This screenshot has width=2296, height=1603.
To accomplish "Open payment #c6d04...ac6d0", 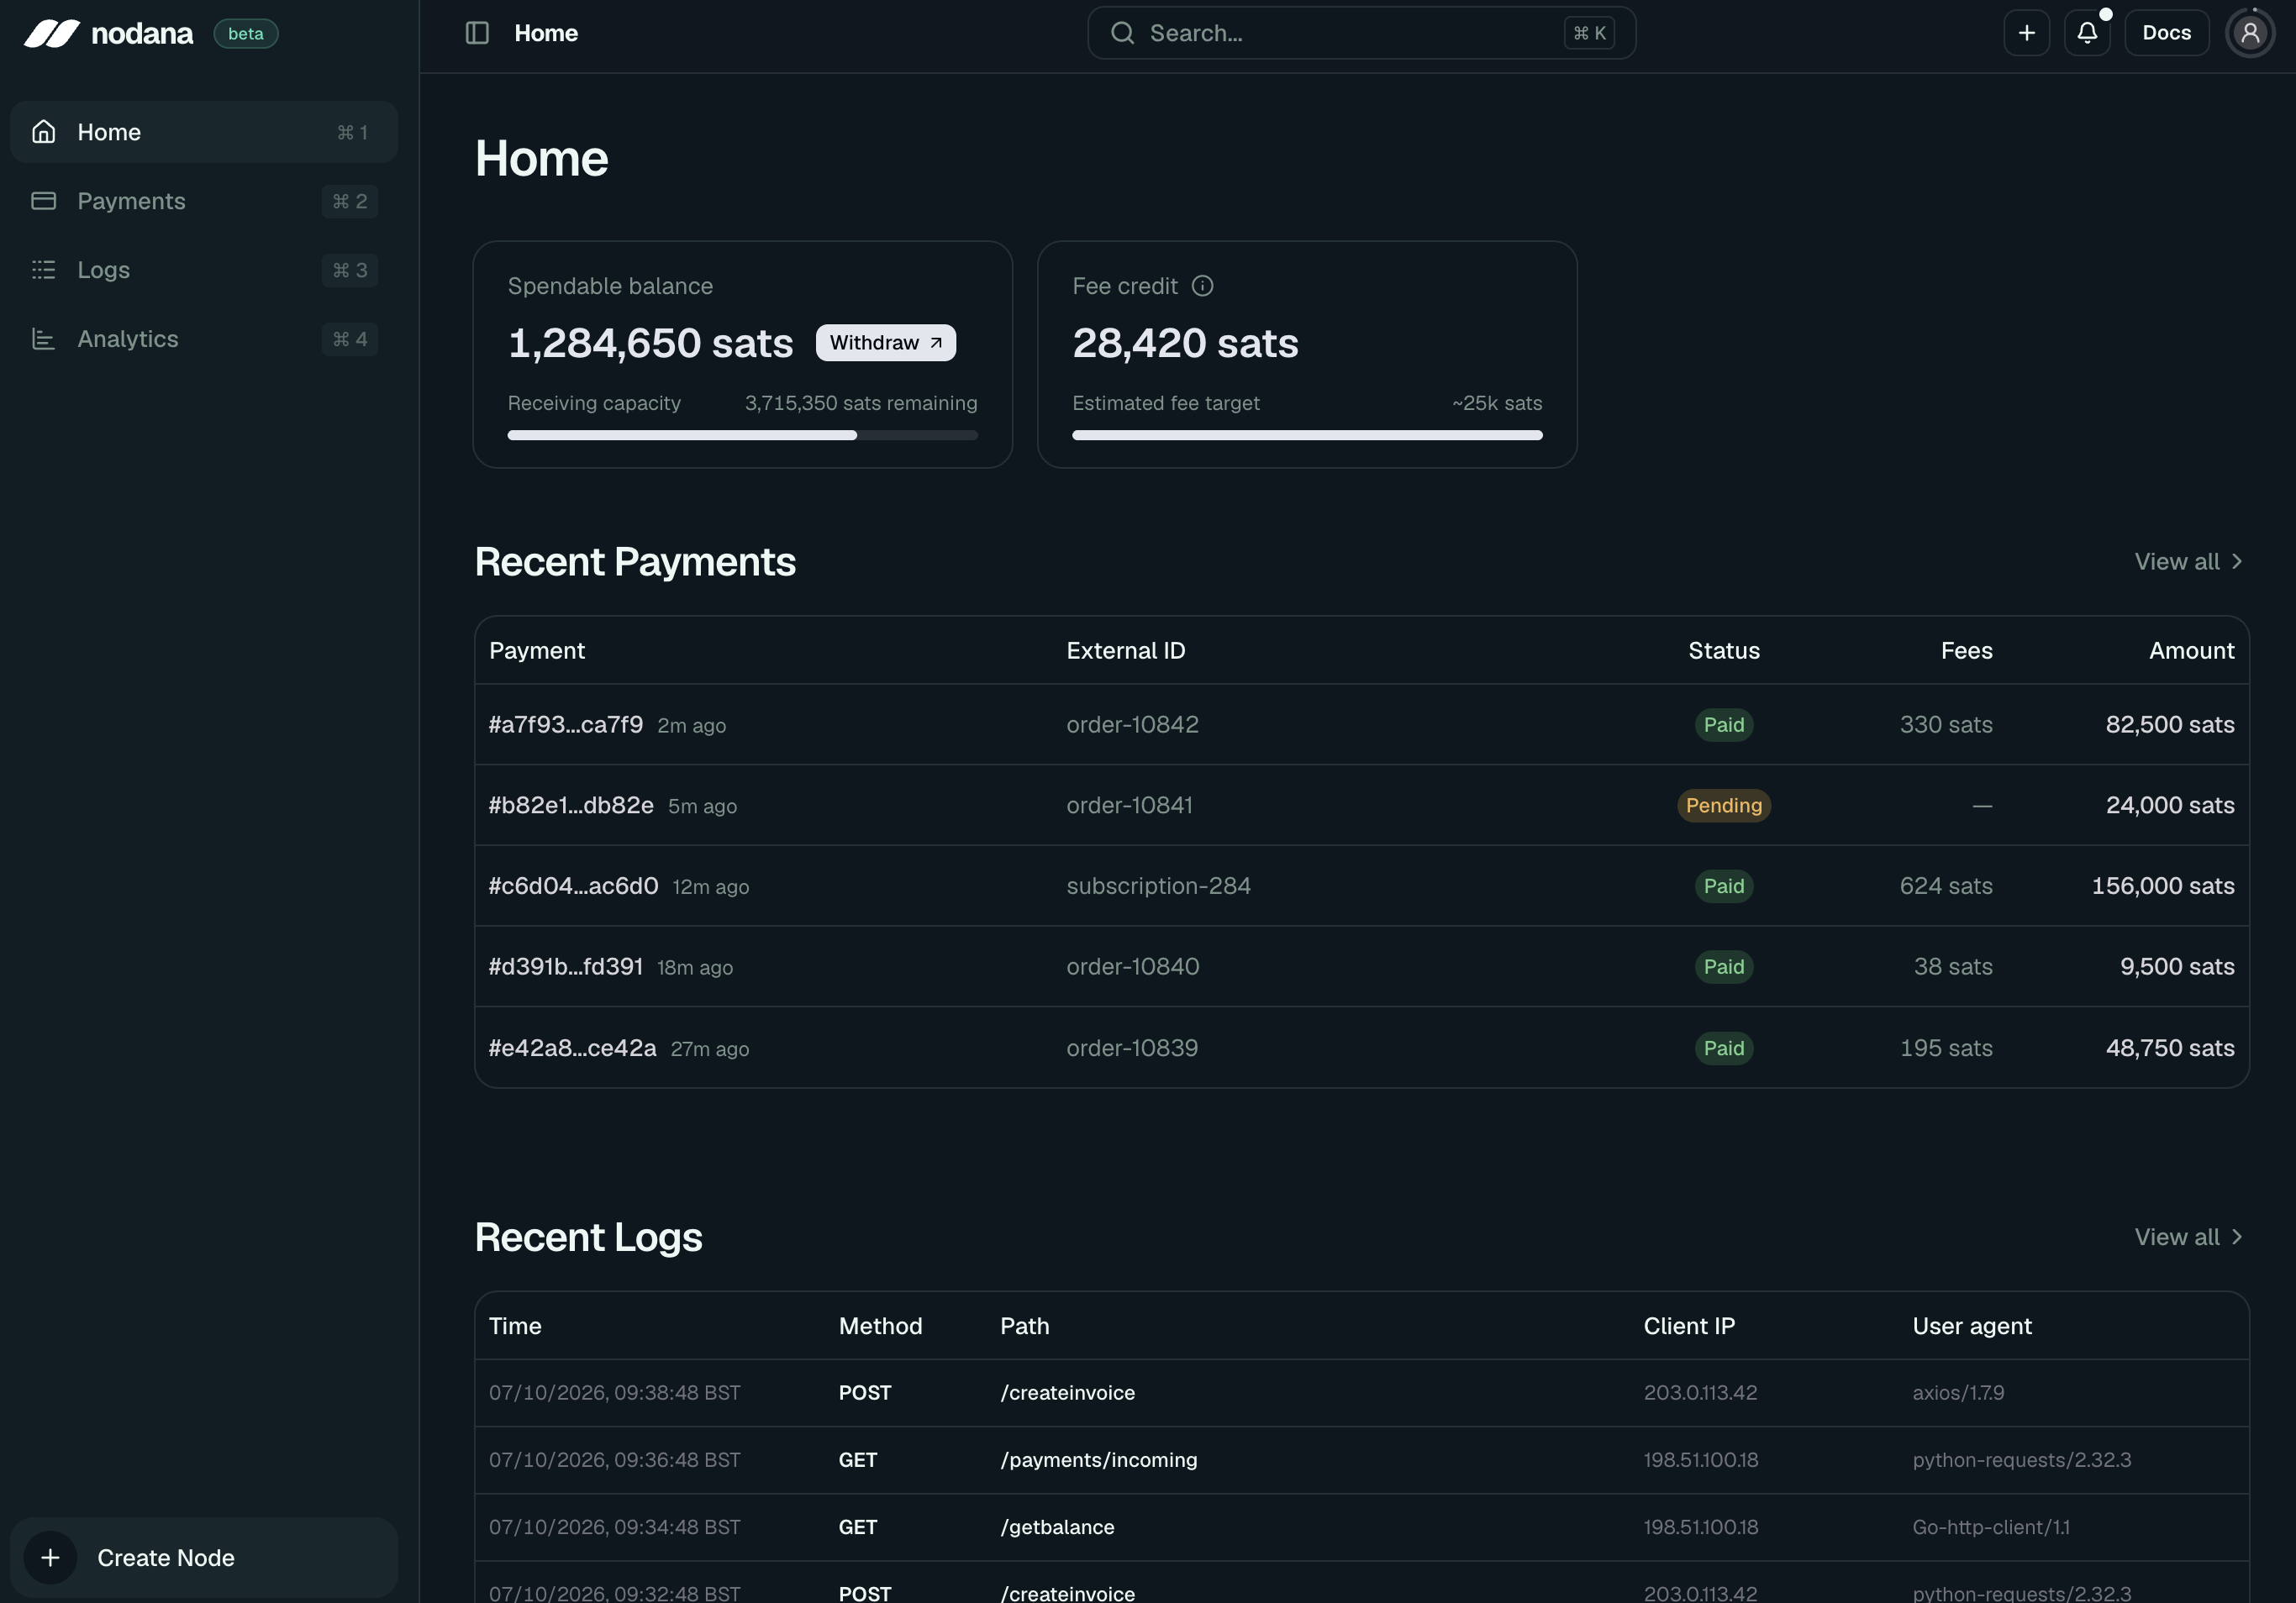I will pyautogui.click(x=574, y=886).
